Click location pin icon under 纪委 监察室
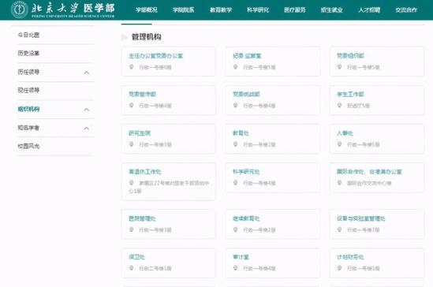This screenshot has height=287, width=433. point(236,67)
